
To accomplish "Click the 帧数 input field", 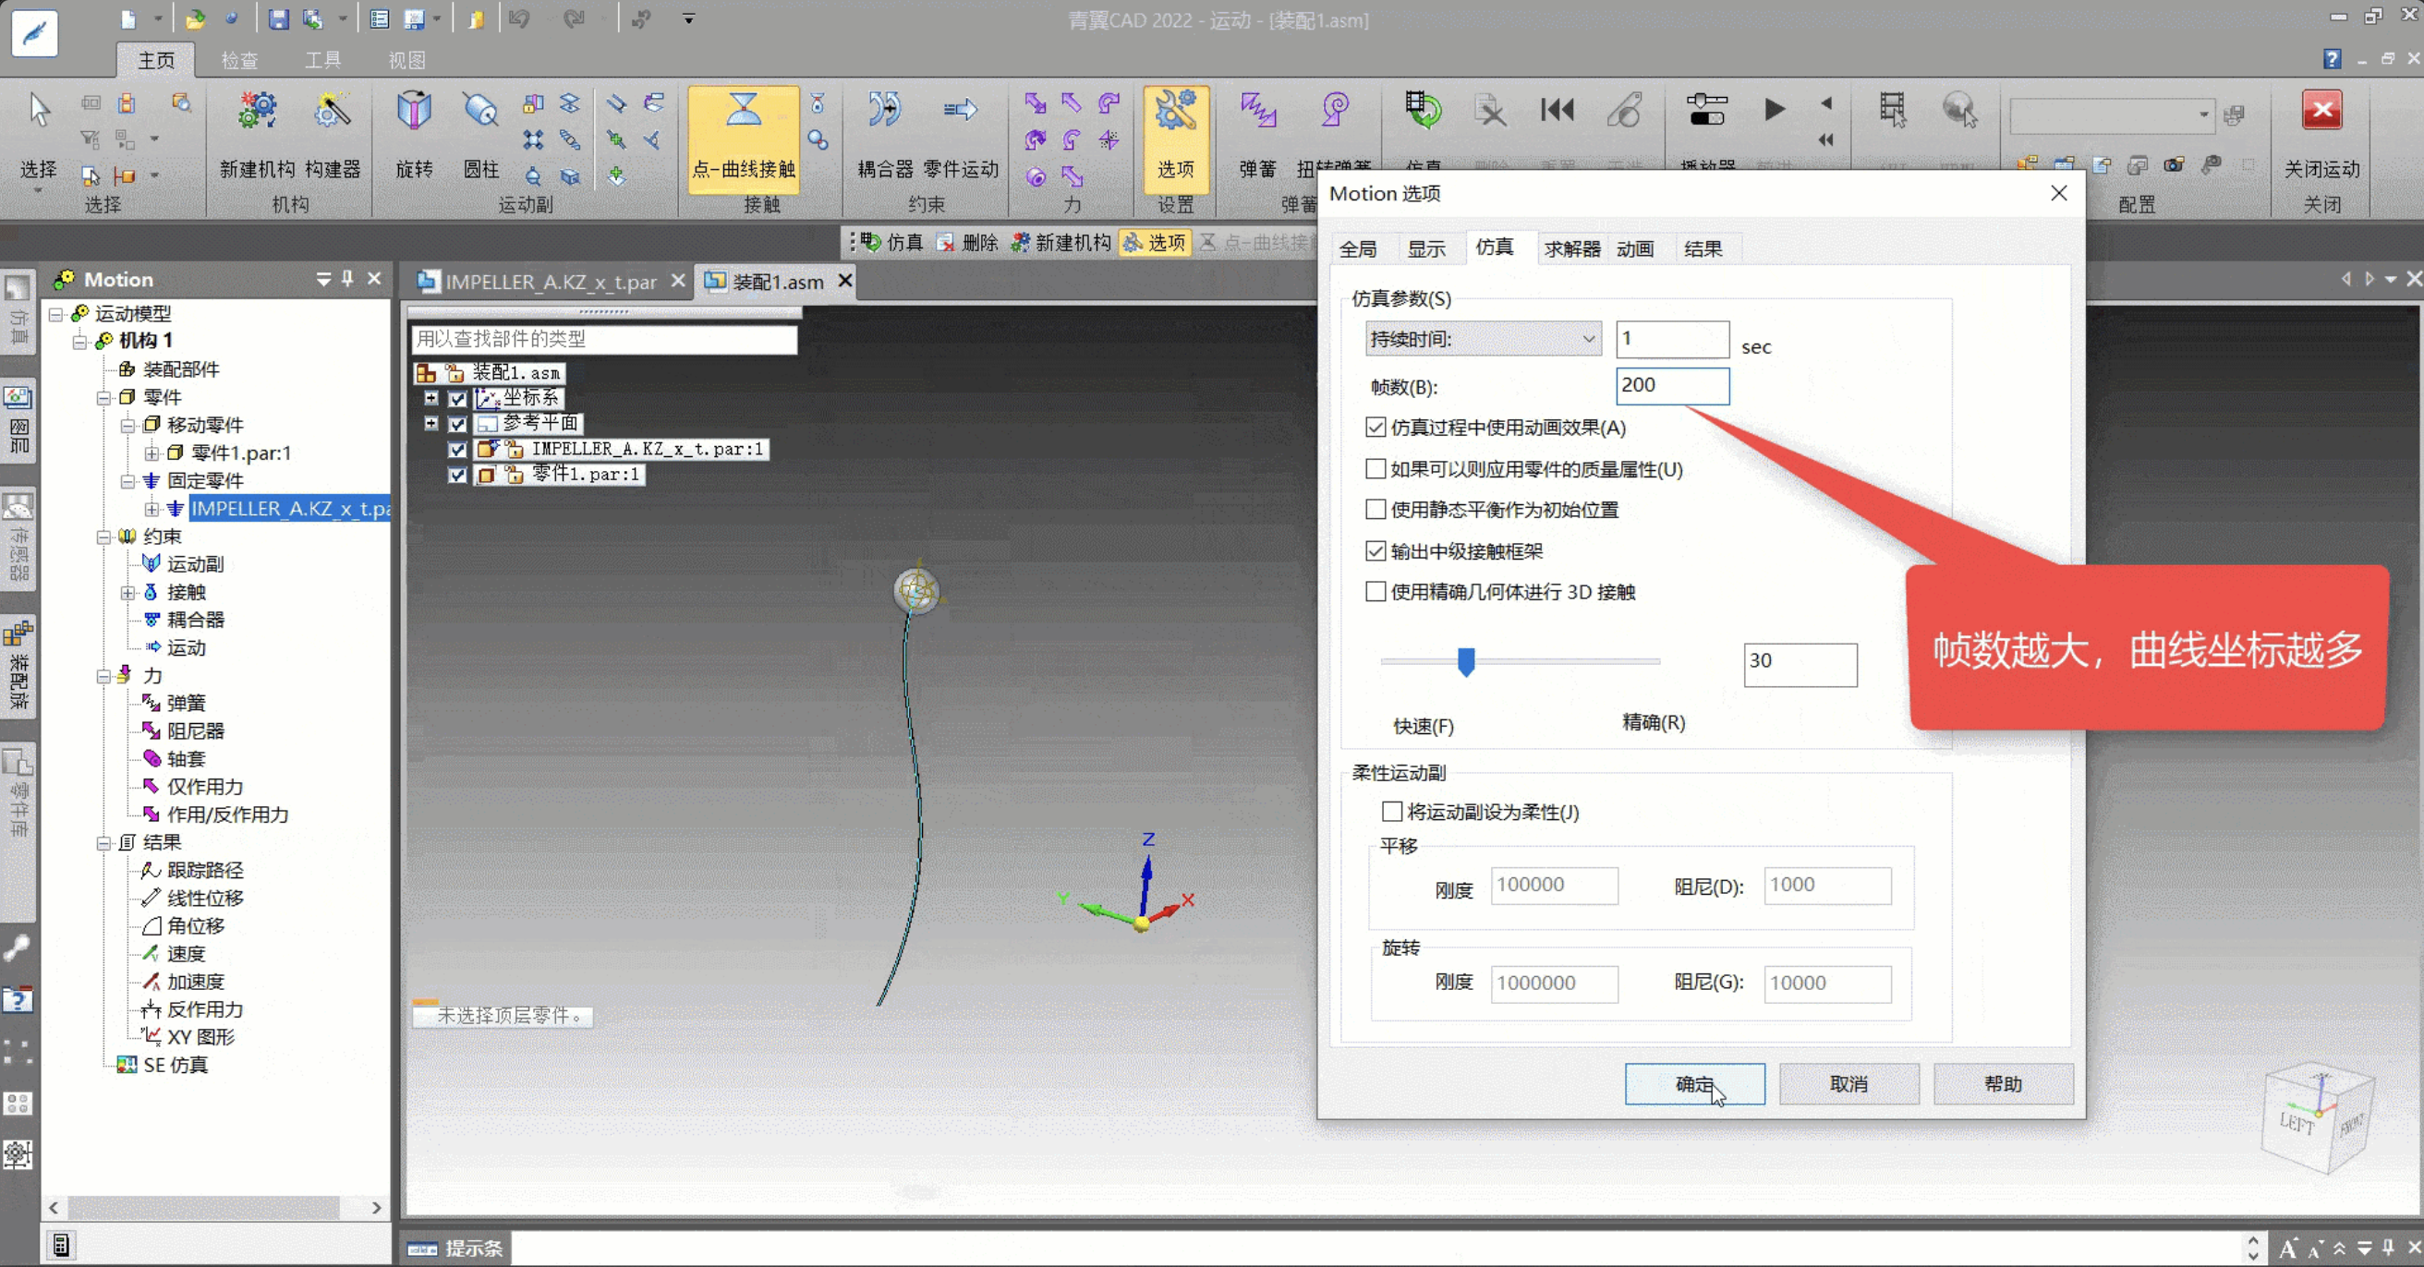I will pos(1672,386).
